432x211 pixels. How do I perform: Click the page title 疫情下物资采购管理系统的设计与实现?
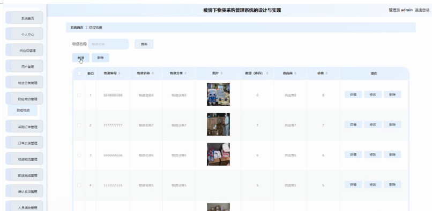click(x=242, y=11)
